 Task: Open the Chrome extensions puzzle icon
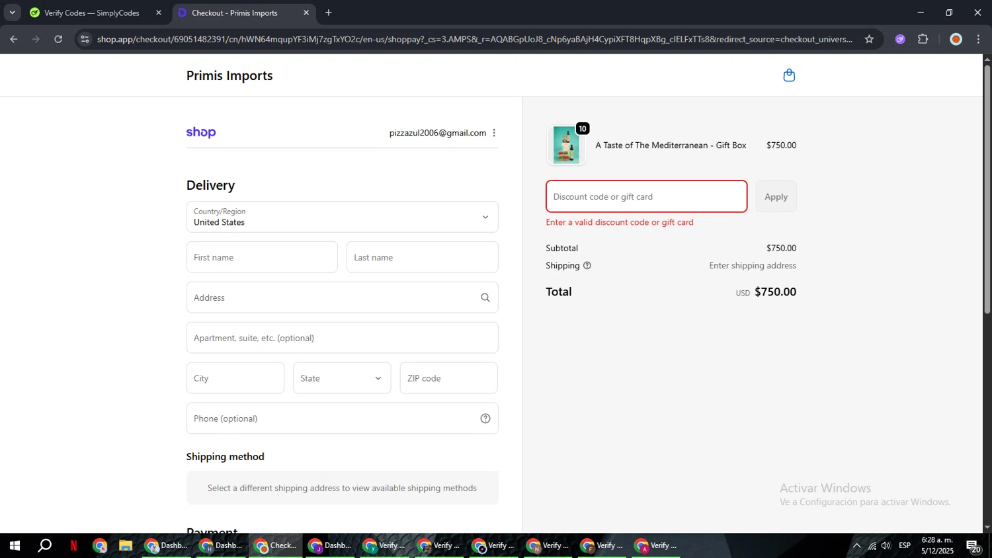(923, 39)
